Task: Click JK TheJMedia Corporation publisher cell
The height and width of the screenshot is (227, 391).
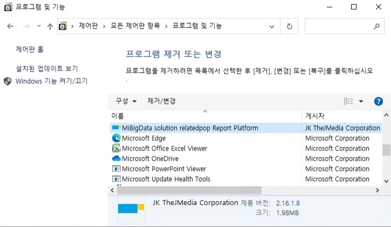Action: 342,128
